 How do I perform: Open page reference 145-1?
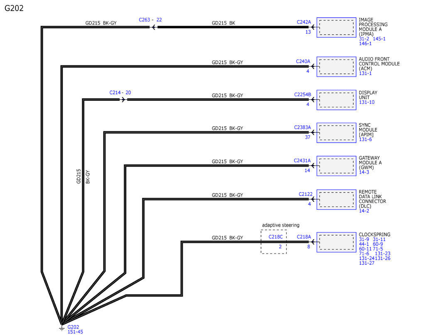(379, 39)
